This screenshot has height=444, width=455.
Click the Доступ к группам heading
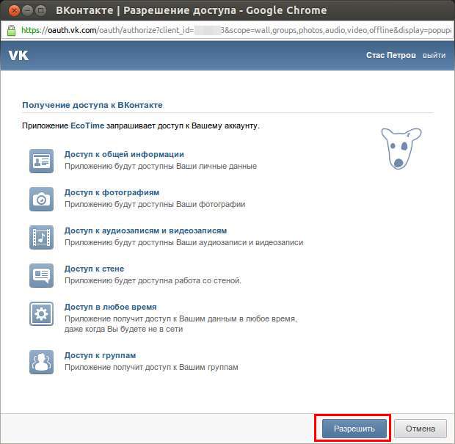pyautogui.click(x=100, y=355)
